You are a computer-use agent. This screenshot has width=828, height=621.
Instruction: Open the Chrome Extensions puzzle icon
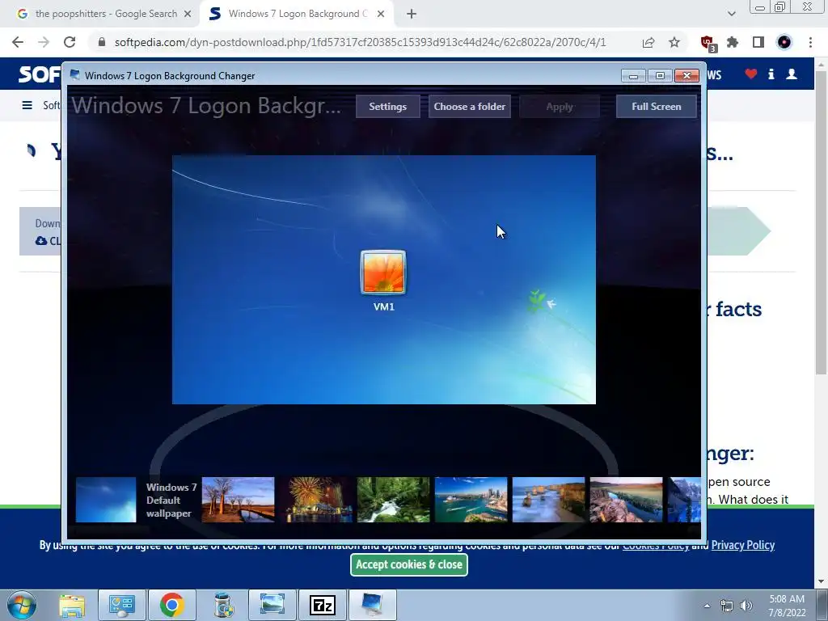733,42
